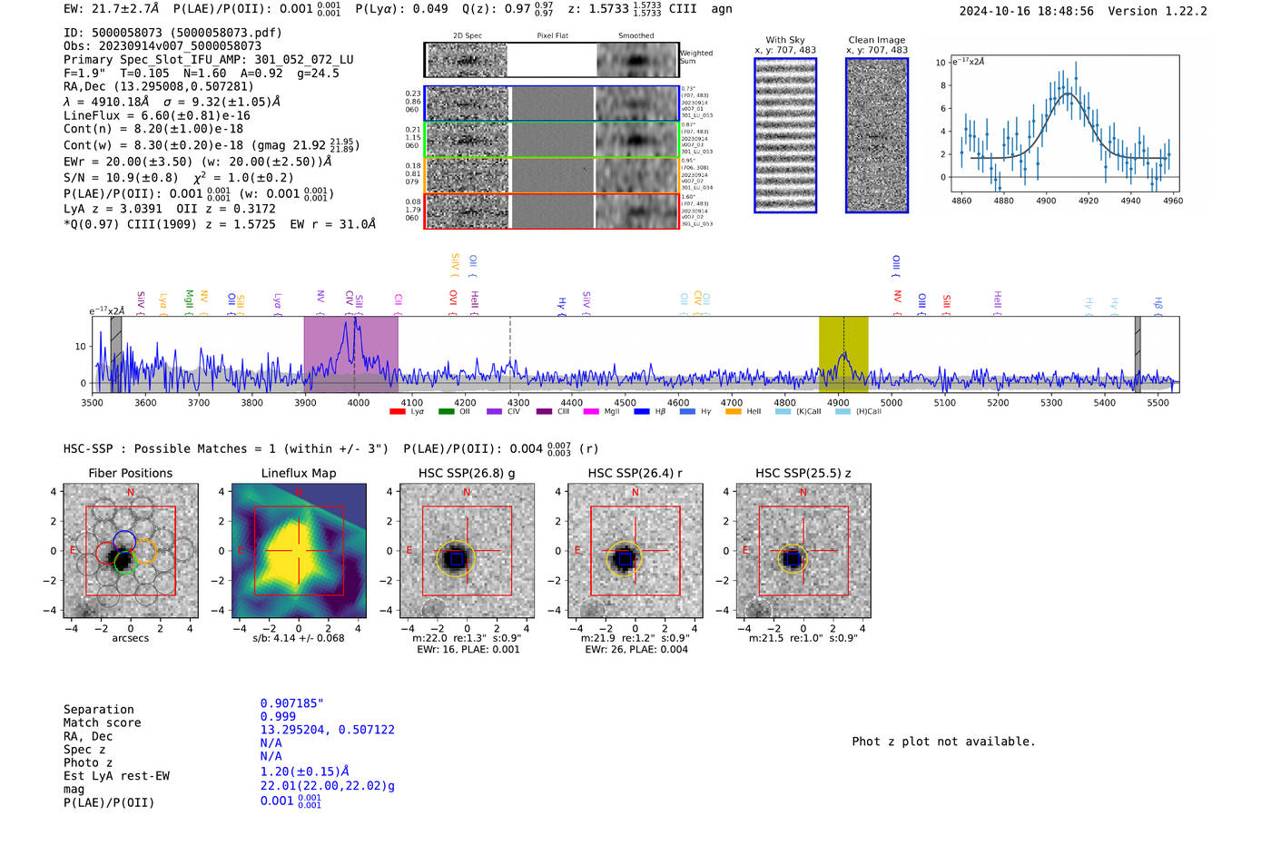Click the 2D Spec column header

coord(468,35)
